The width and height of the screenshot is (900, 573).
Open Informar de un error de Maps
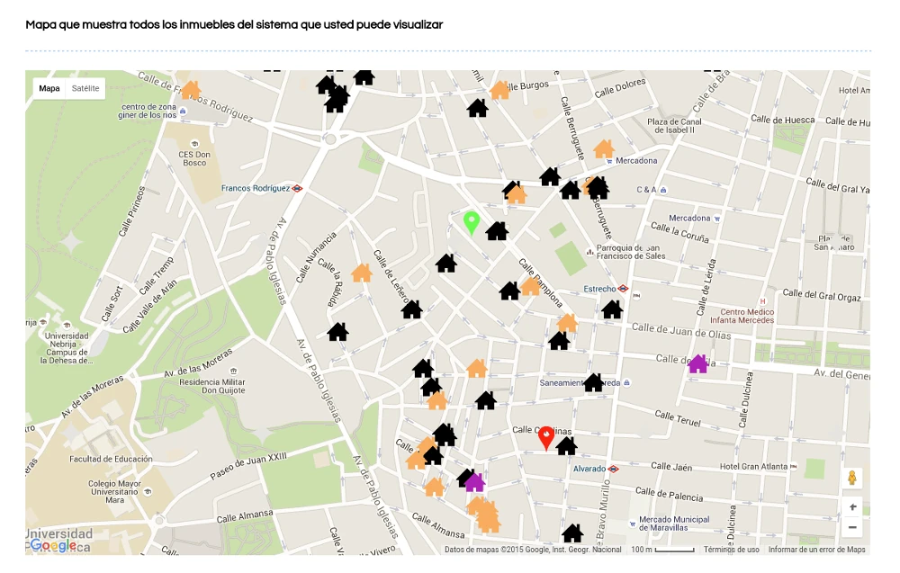click(817, 550)
